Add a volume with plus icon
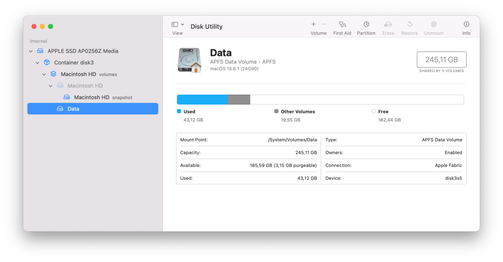503x262 pixels. (313, 24)
